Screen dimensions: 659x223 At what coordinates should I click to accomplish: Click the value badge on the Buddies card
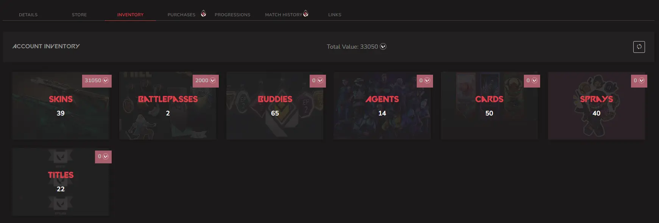click(318, 80)
